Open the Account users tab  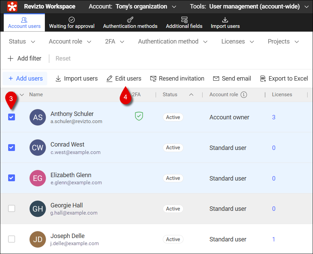coord(24,22)
